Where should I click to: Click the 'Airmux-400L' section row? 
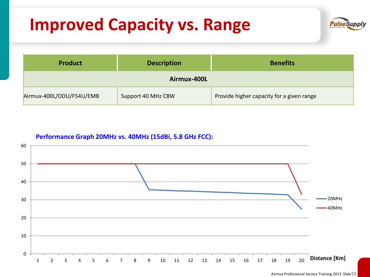(x=188, y=79)
